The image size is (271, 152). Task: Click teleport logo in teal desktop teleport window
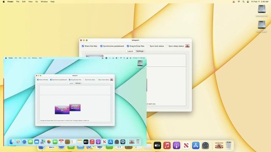coord(111,79)
